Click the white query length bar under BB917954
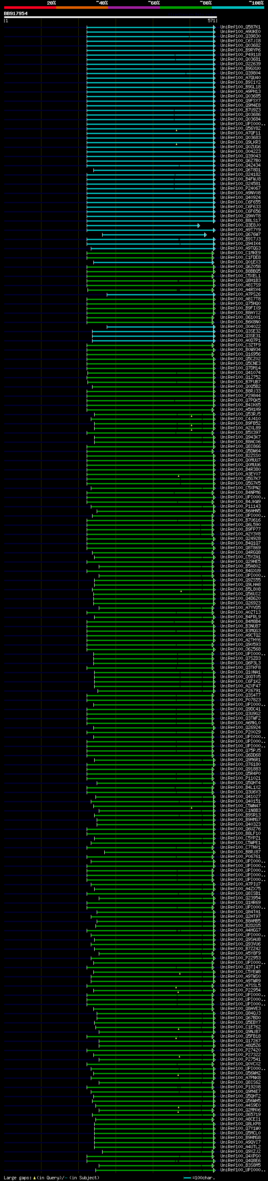This screenshot has width=268, height=1181. point(111,18)
